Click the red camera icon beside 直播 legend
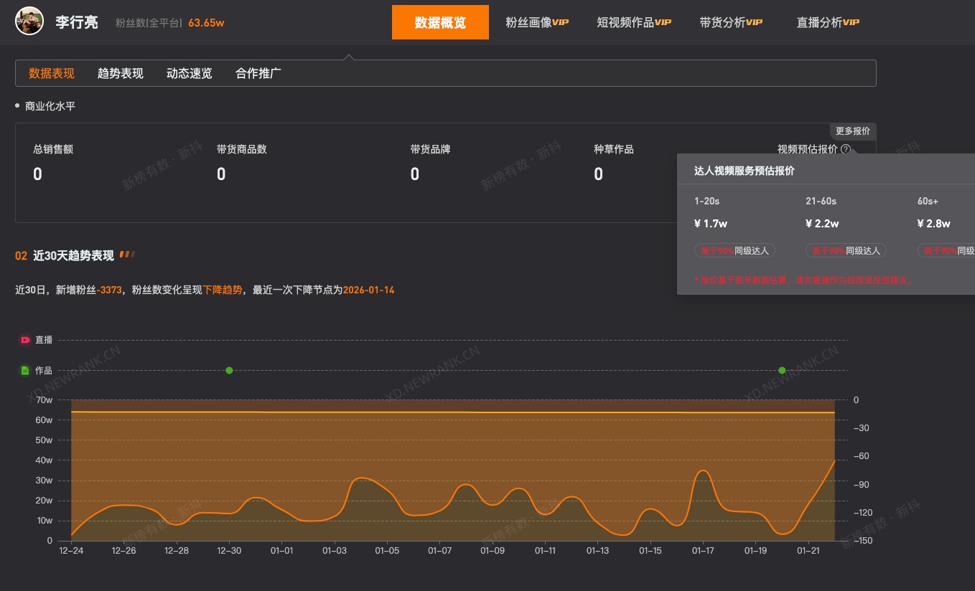The width and height of the screenshot is (975, 591). point(24,339)
